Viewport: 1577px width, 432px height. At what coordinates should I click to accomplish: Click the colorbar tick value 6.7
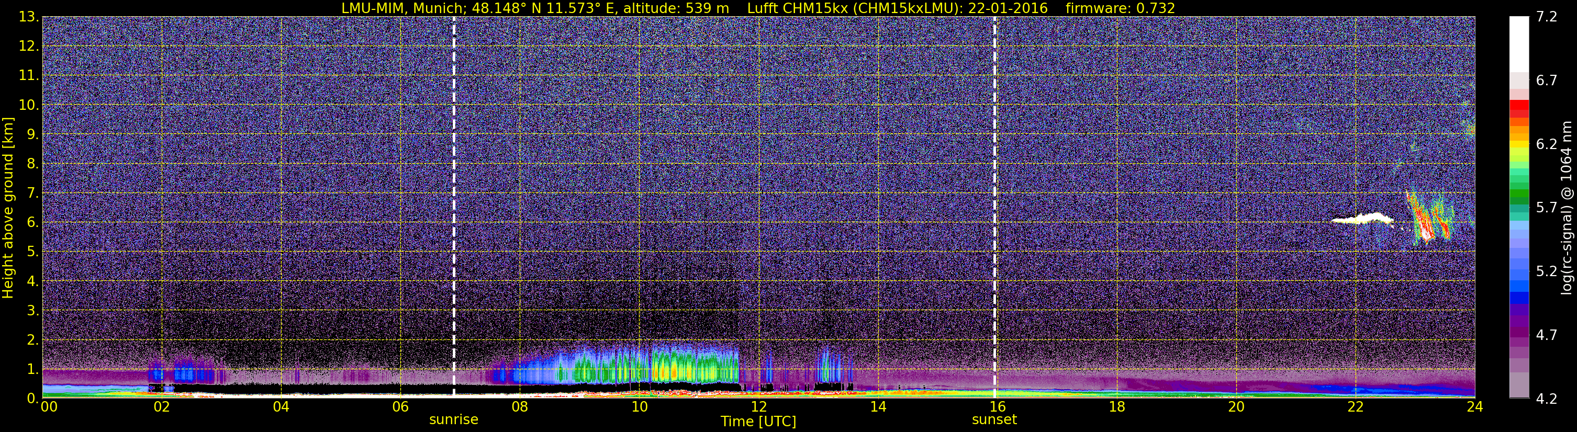pos(1547,81)
